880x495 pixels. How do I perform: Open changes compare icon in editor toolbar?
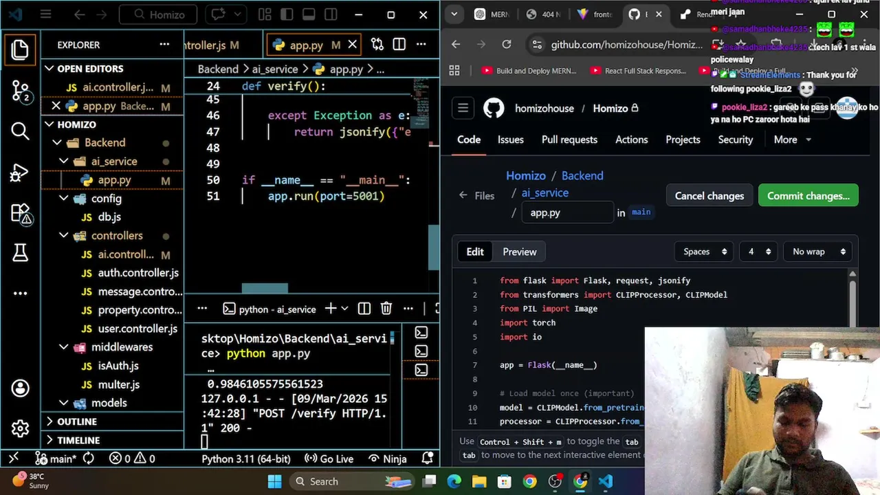(x=377, y=45)
